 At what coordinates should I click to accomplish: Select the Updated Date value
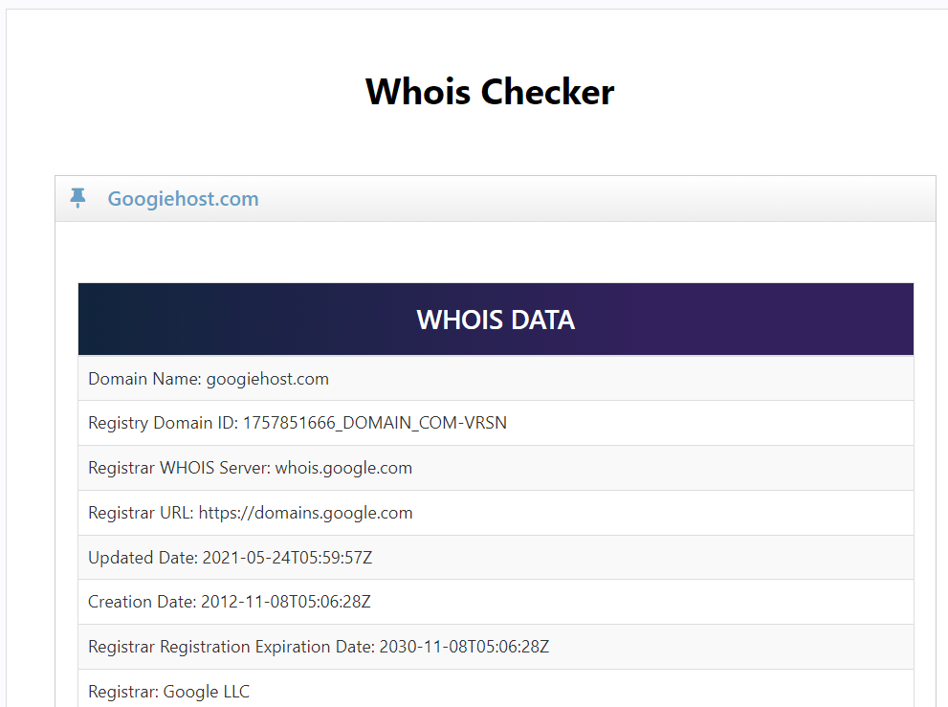pos(285,557)
